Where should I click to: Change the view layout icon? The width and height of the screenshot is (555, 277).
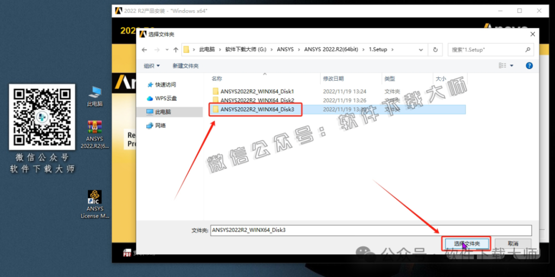coord(502,65)
